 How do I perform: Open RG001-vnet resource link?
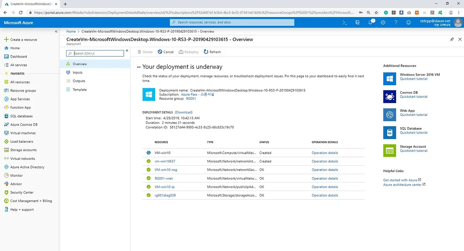click(163, 178)
